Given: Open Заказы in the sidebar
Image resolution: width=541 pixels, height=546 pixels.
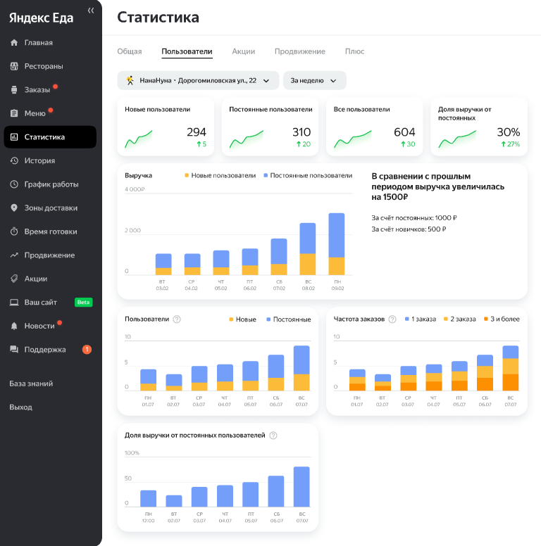Looking at the screenshot, I should coord(50,90).
